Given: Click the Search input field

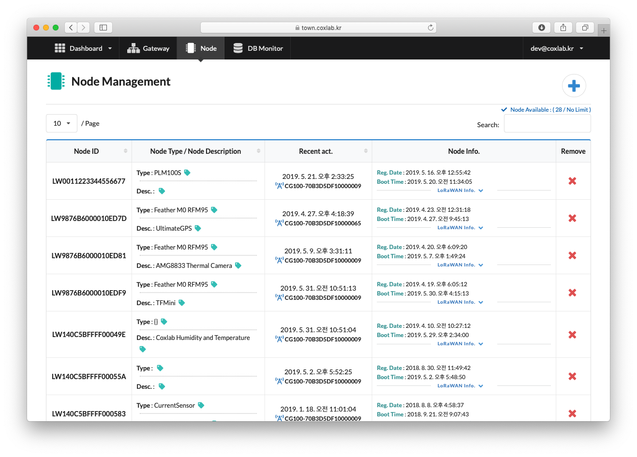Looking at the screenshot, I should pyautogui.click(x=547, y=124).
